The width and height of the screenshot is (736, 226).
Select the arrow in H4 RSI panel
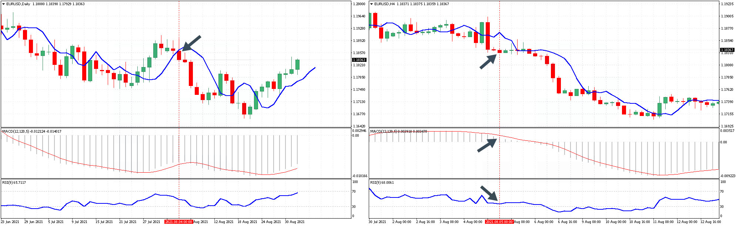489,193
